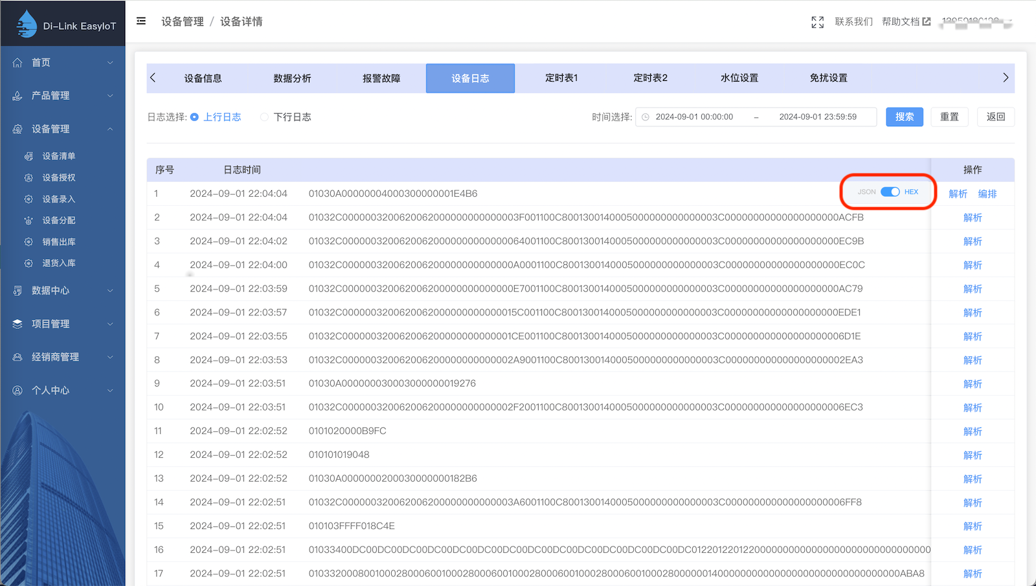Click the blue 搜索 button

tap(905, 117)
